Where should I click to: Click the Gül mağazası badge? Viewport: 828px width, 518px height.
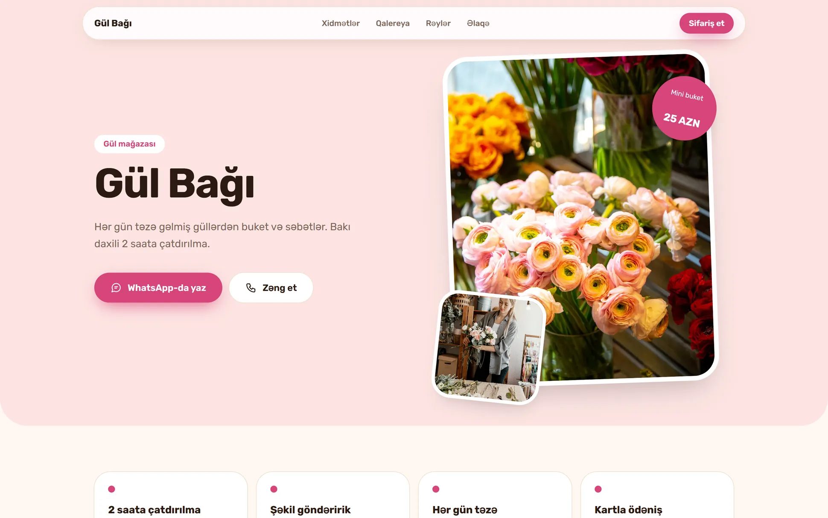click(x=129, y=144)
